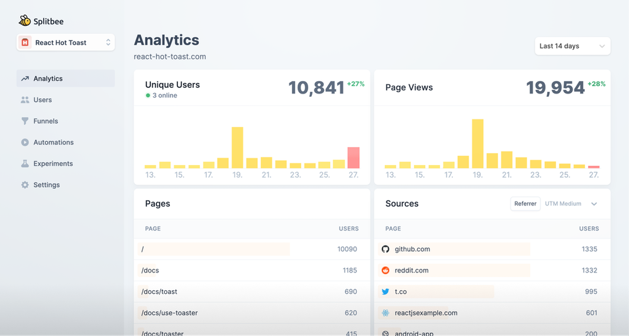Click the 10,841 unique users total
629x336 pixels.
pyautogui.click(x=316, y=88)
